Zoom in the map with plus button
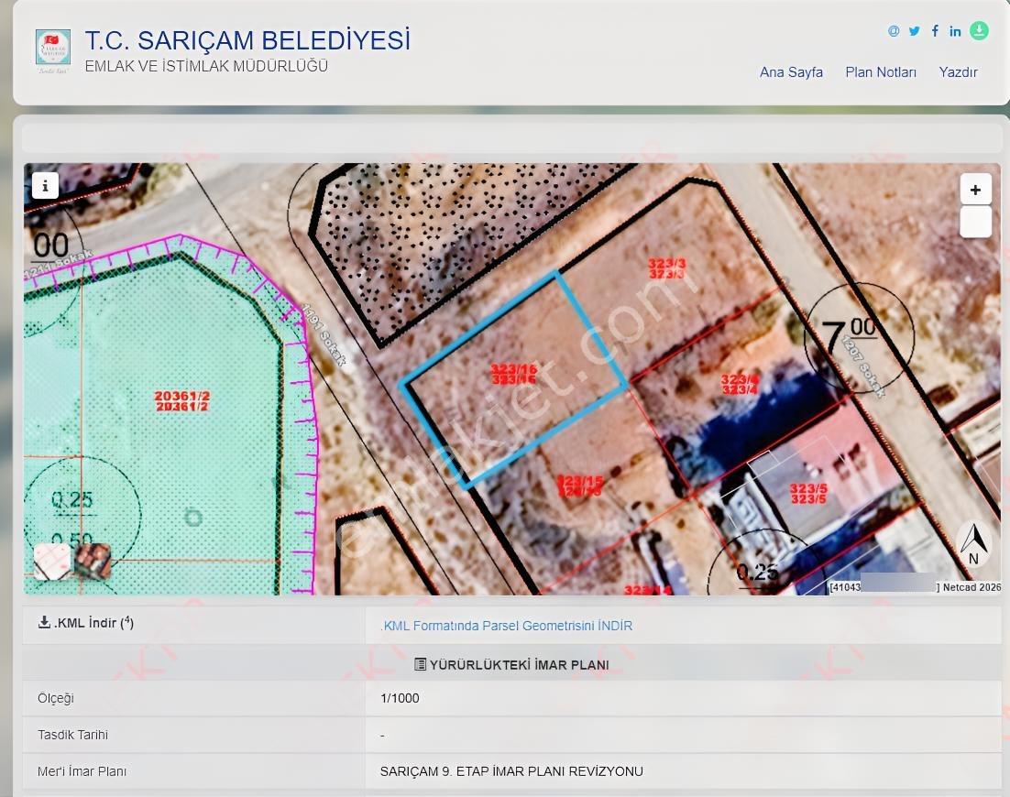 pos(975,190)
